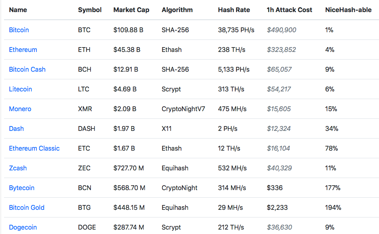Open the Bitcoin Gold details page

click(27, 207)
